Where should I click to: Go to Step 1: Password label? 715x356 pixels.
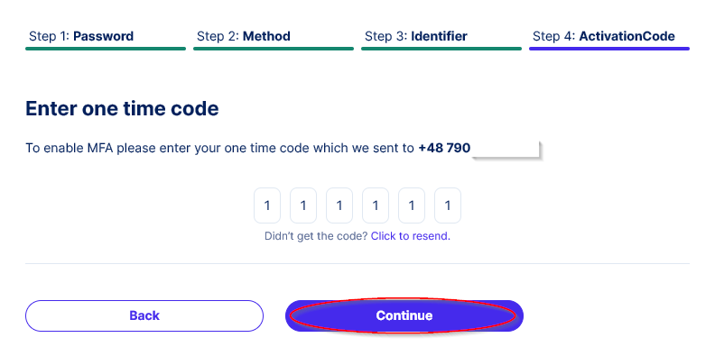[x=81, y=36]
